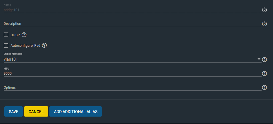Open help icon for Bridge Members
This screenshot has height=124, width=273.
tap(264, 60)
